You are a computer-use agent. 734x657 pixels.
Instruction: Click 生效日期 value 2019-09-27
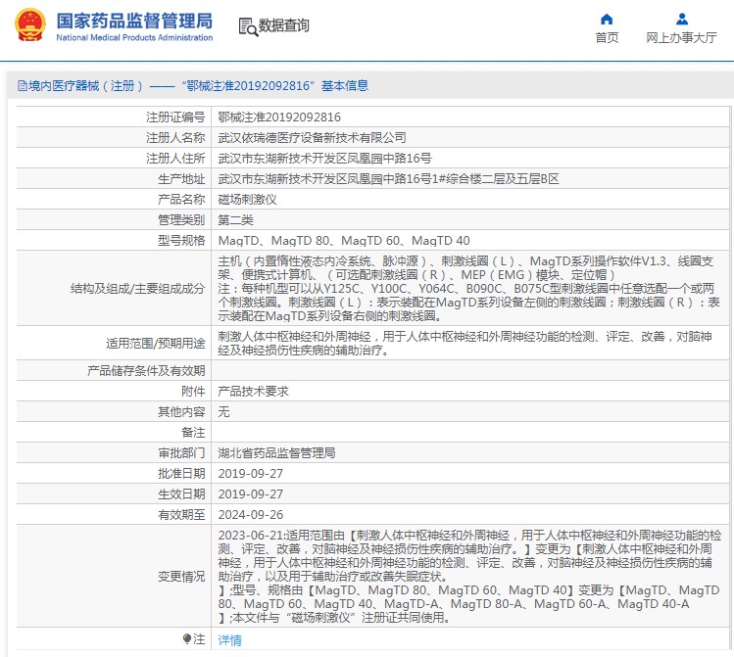click(251, 493)
